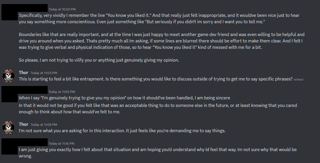This screenshot has height=163, width=320.
Task: Click the redacted username at 10:52 PM
Action: (33, 8)
